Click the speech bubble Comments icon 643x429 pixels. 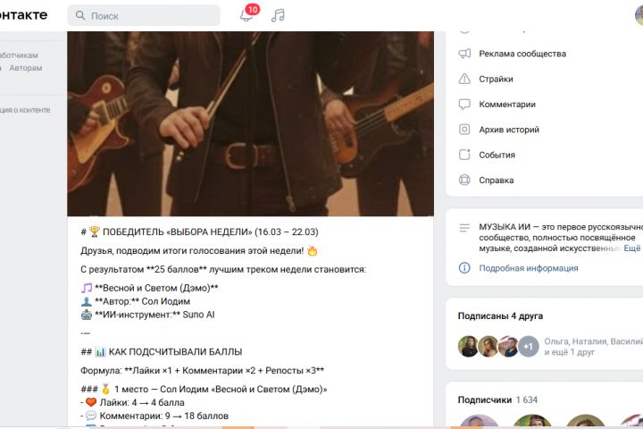(464, 105)
